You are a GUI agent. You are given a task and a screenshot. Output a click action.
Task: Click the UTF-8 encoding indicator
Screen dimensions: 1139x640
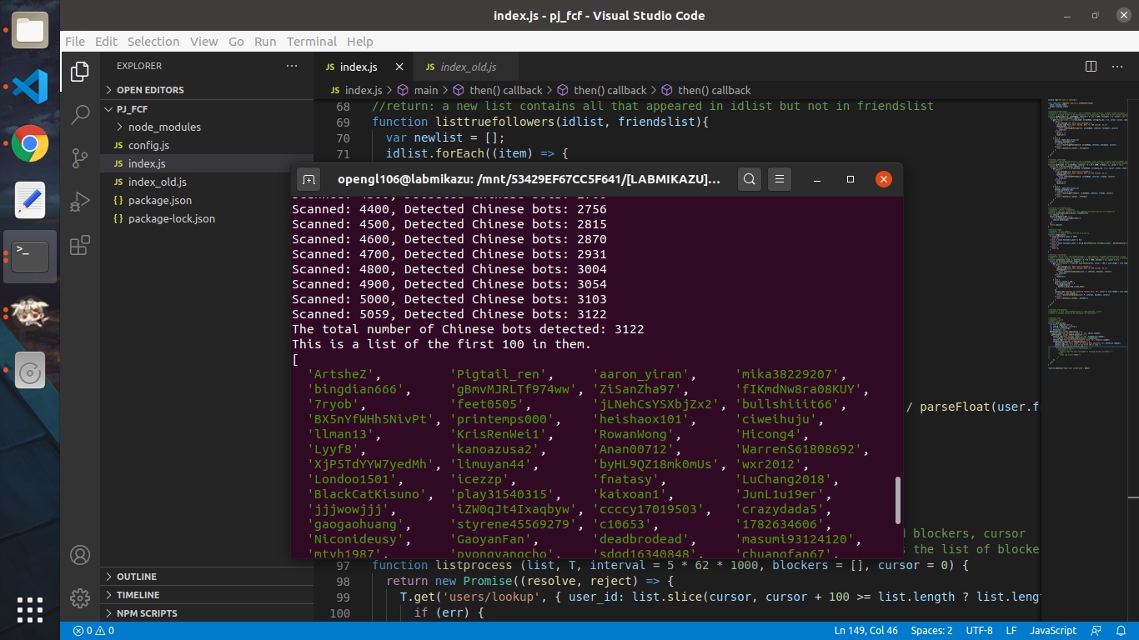[979, 631]
